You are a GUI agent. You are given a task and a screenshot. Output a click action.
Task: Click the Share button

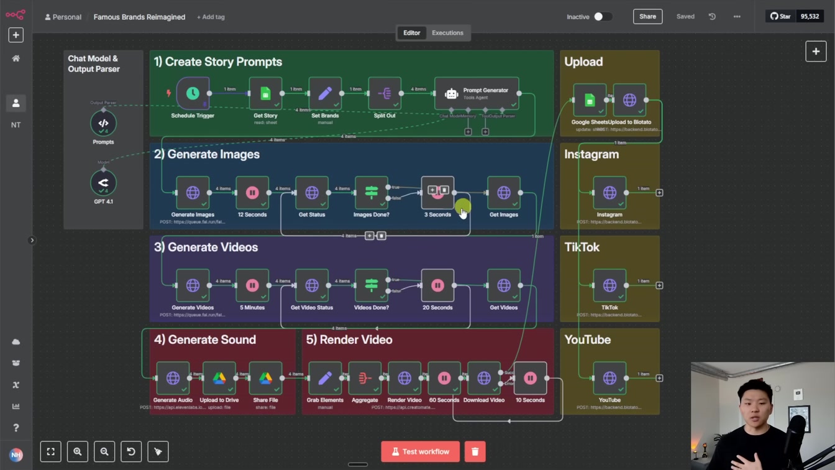point(647,17)
